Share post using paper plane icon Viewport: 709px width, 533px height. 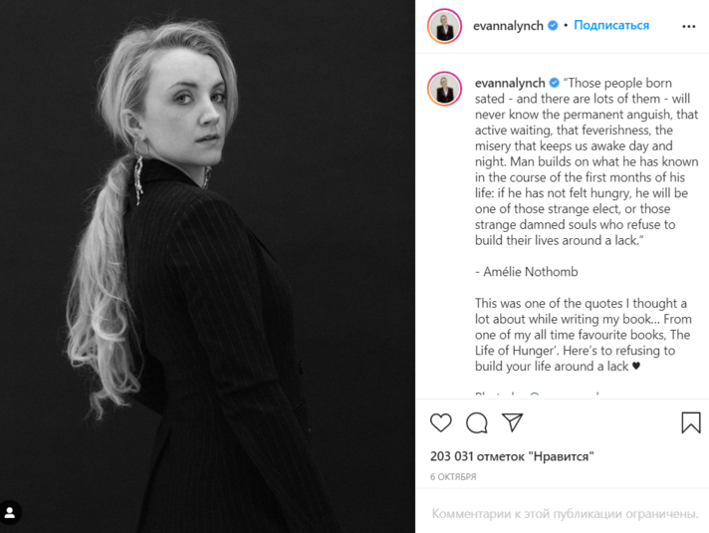click(512, 422)
